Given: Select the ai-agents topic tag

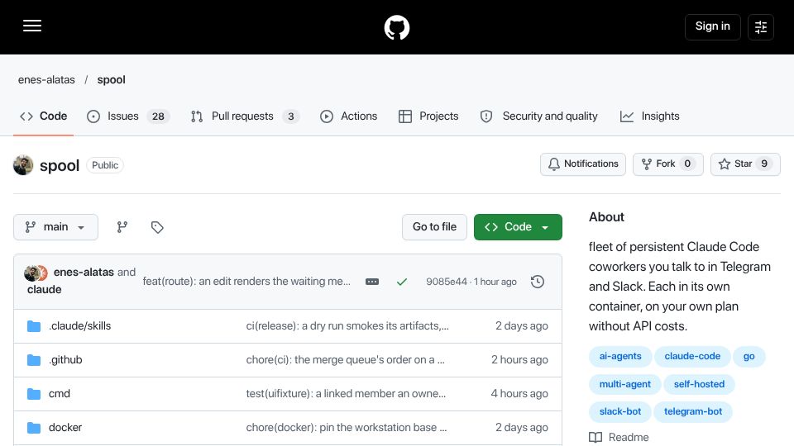Looking at the screenshot, I should pyautogui.click(x=620, y=357).
